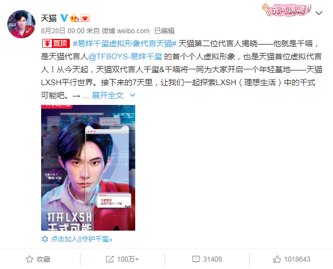
Task: Open comments showing 31408
Action: coord(207,259)
